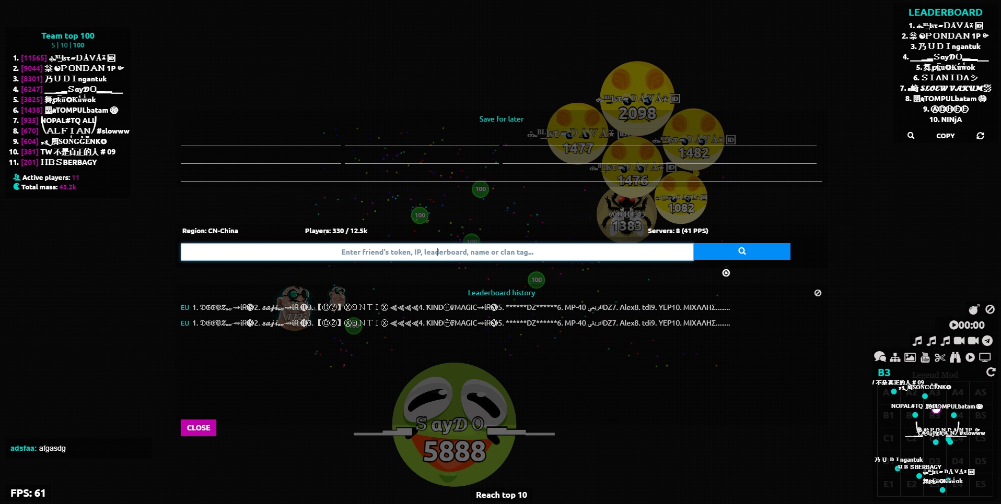
Task: Open the Telegram paper plane icon
Action: [x=987, y=341]
